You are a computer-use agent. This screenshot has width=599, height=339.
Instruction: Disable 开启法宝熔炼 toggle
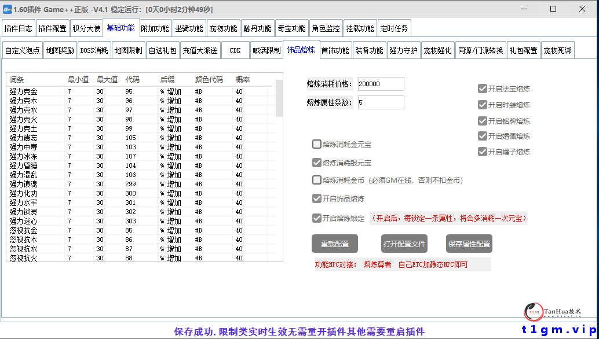(483, 89)
